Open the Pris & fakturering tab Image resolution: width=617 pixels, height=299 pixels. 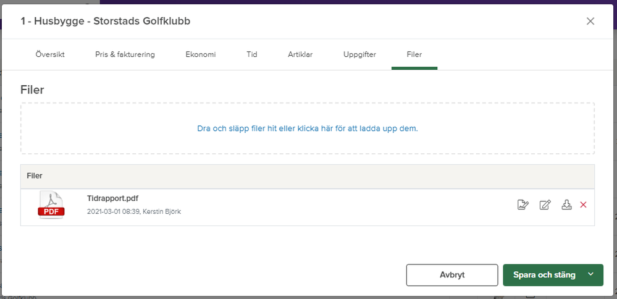click(125, 54)
